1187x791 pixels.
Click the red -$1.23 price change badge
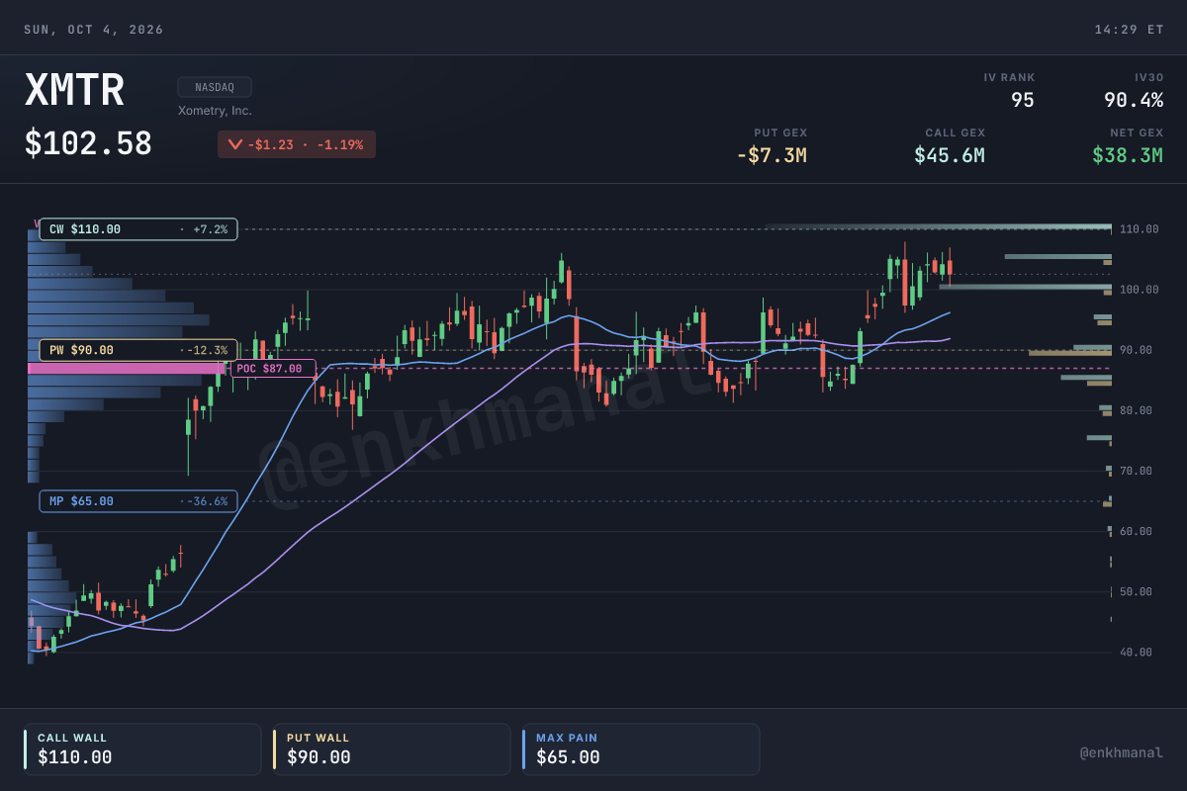(297, 144)
